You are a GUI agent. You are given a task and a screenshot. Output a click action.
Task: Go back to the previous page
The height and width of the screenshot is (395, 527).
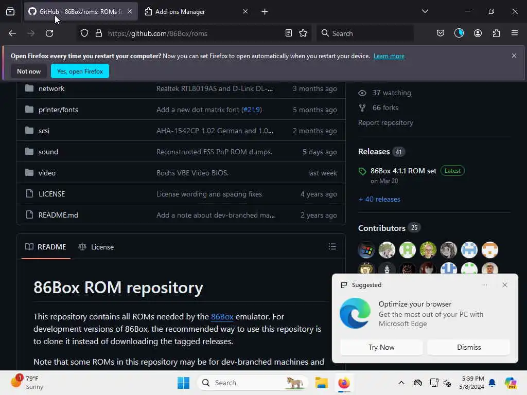(12, 33)
